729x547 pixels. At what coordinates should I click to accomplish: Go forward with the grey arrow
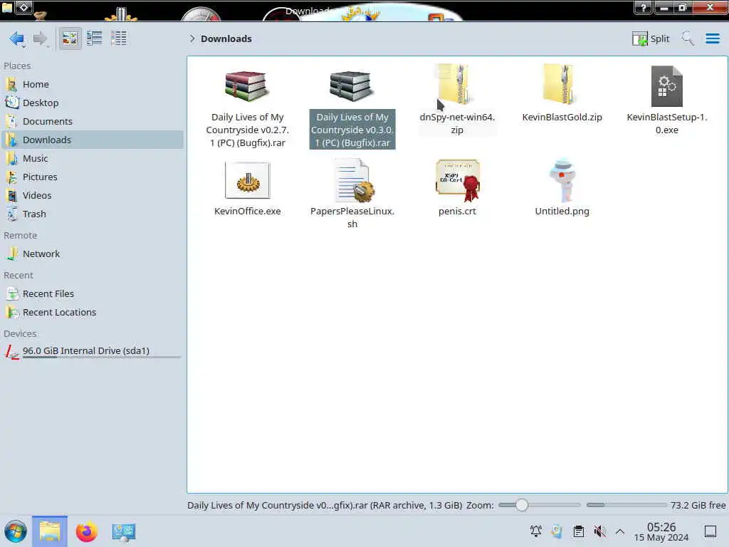(x=41, y=38)
